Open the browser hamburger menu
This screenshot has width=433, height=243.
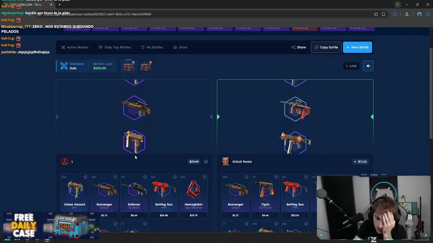pyautogui.click(x=429, y=14)
